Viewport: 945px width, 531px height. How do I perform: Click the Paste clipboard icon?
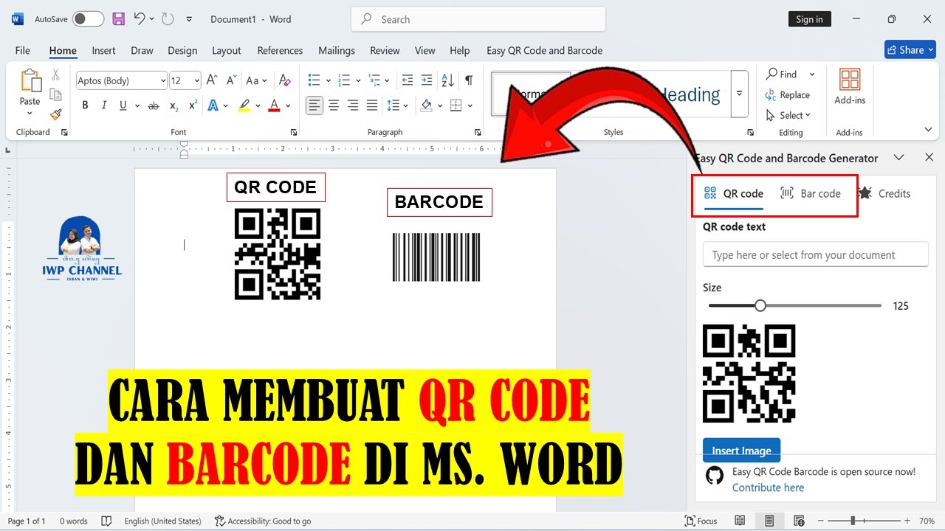(30, 81)
